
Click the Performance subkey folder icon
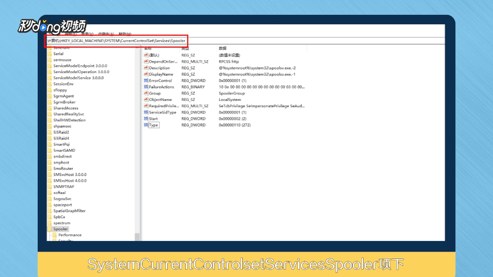pos(55,235)
